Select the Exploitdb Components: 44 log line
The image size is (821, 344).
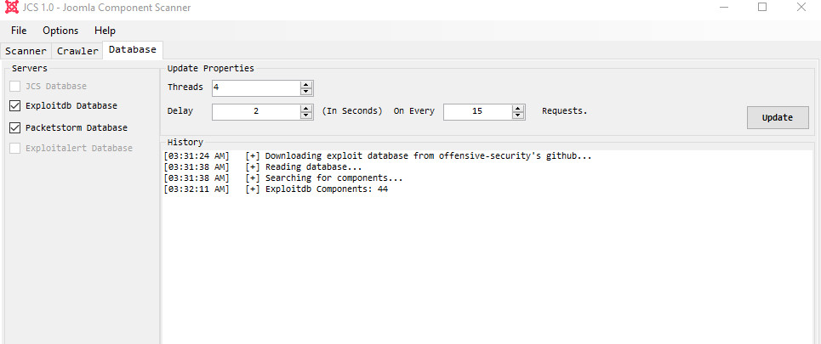click(276, 189)
